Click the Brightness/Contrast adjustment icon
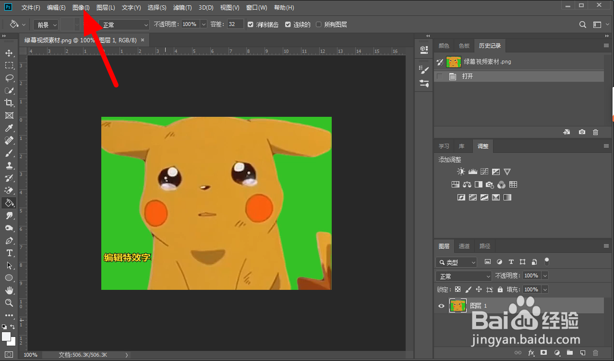This screenshot has height=361, width=614. (x=461, y=172)
